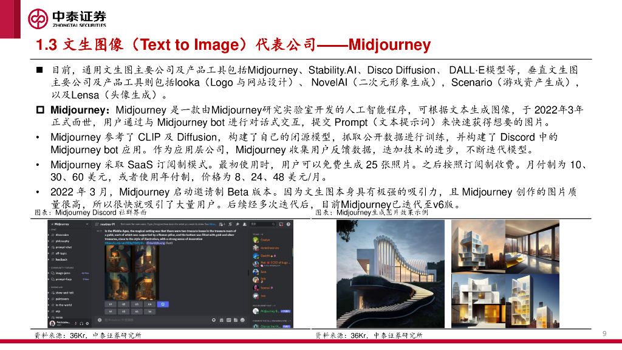Click the blue re-roll refresh button
The height and width of the screenshot is (350, 622).
(163, 304)
